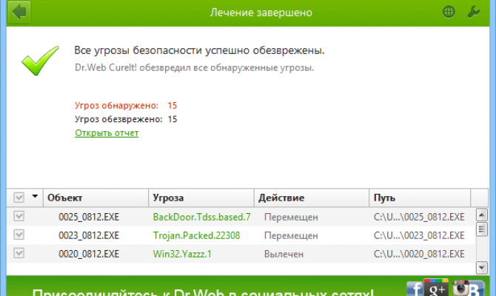
Task: Click the Угроз обезврежено count
Action: [x=172, y=119]
